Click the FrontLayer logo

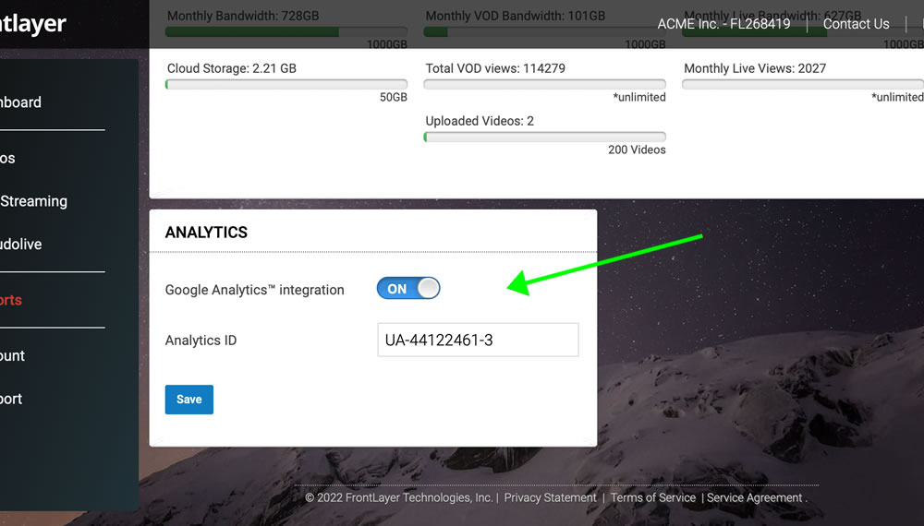tap(33, 24)
